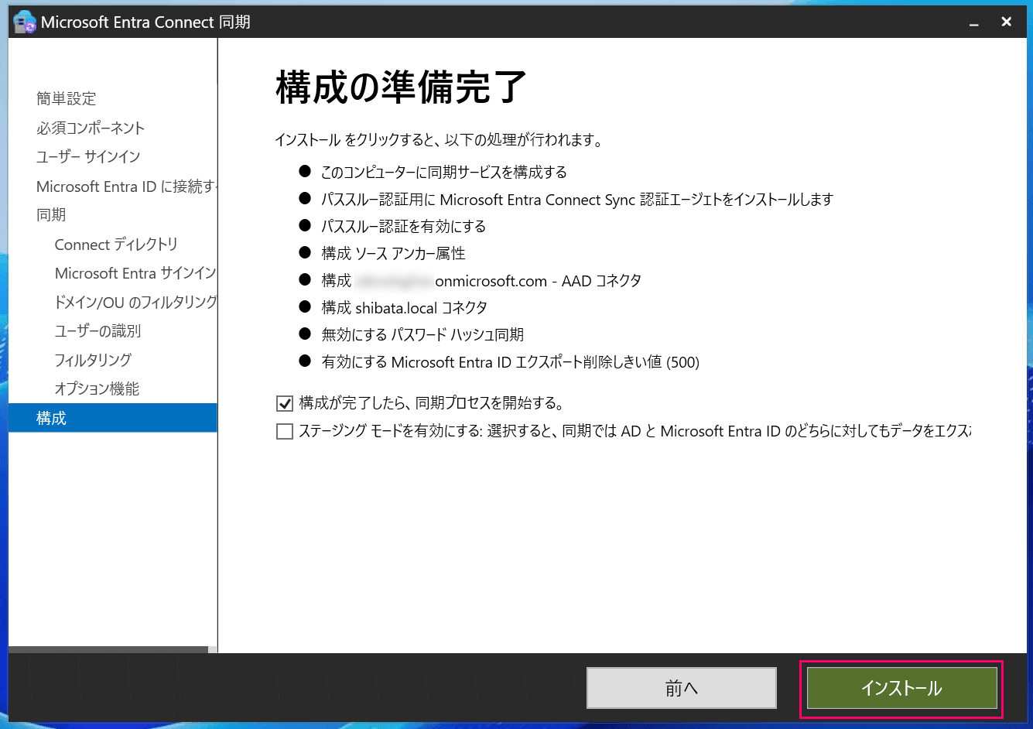1033x729 pixels.
Task: Click the 構成 ソース アンカー属性 line
Action: 393,253
